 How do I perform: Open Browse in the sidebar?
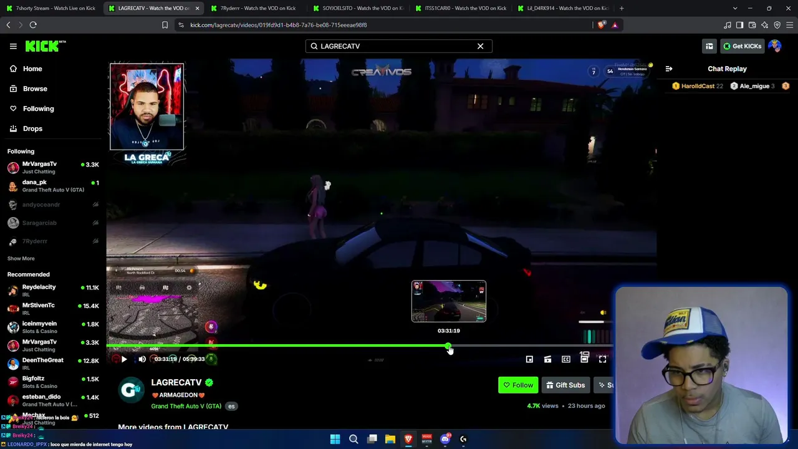35,89
